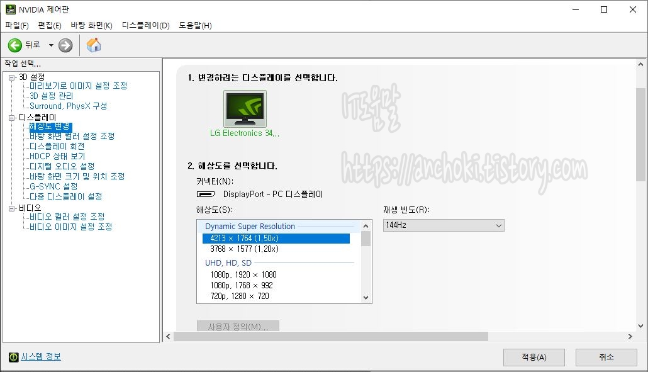
Task: Click the gray Forward arrow icon
Action: pyautogui.click(x=65, y=45)
